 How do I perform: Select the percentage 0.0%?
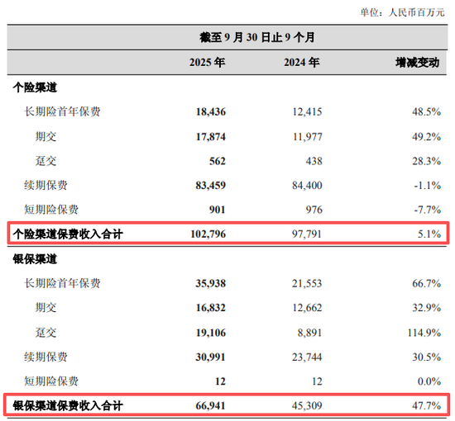click(x=429, y=381)
